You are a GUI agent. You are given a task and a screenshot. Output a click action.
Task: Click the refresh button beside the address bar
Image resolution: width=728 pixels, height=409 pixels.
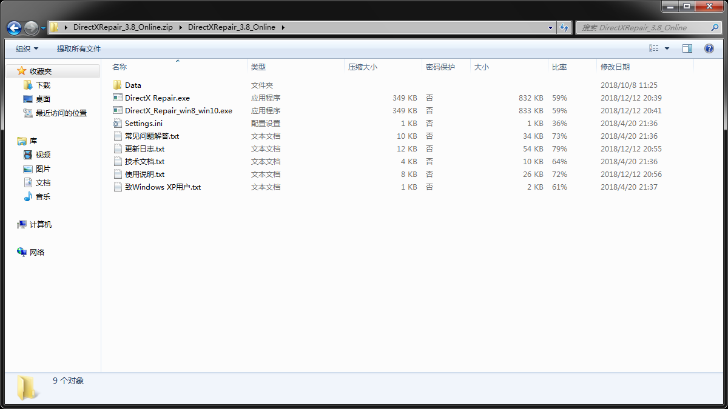(x=564, y=27)
